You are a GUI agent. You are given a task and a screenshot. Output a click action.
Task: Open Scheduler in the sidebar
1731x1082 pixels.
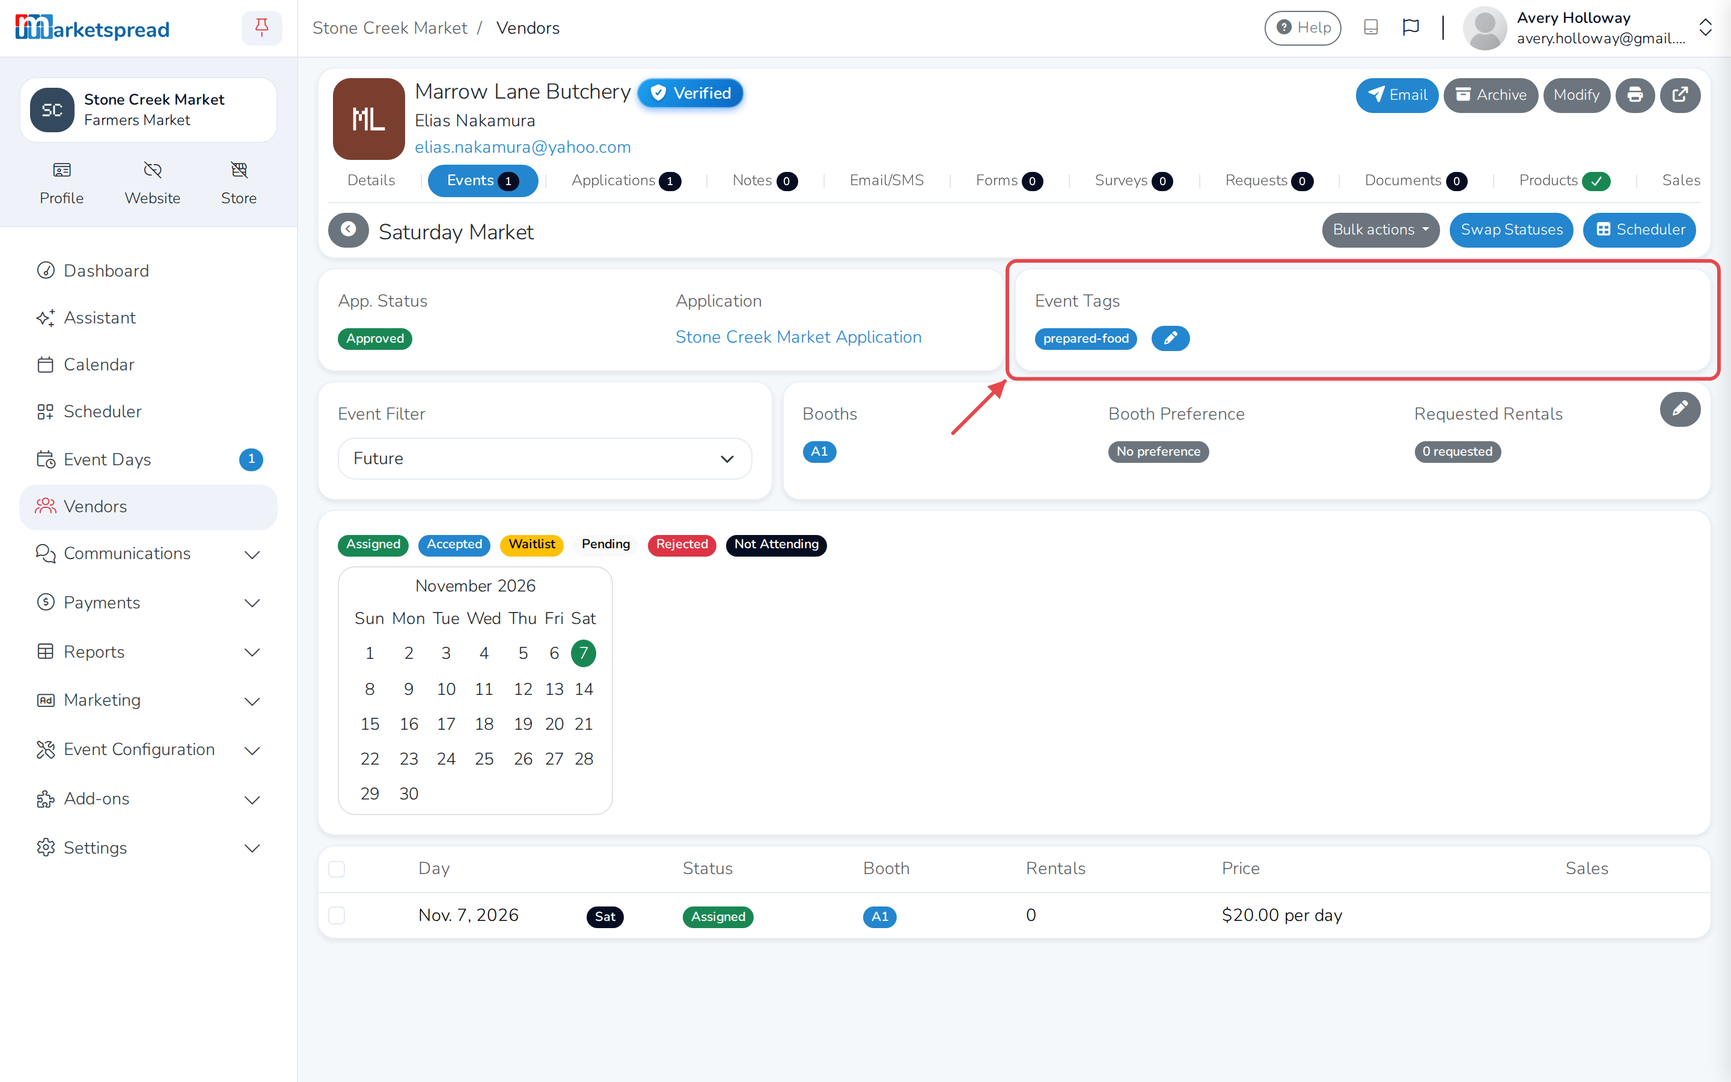click(148, 412)
